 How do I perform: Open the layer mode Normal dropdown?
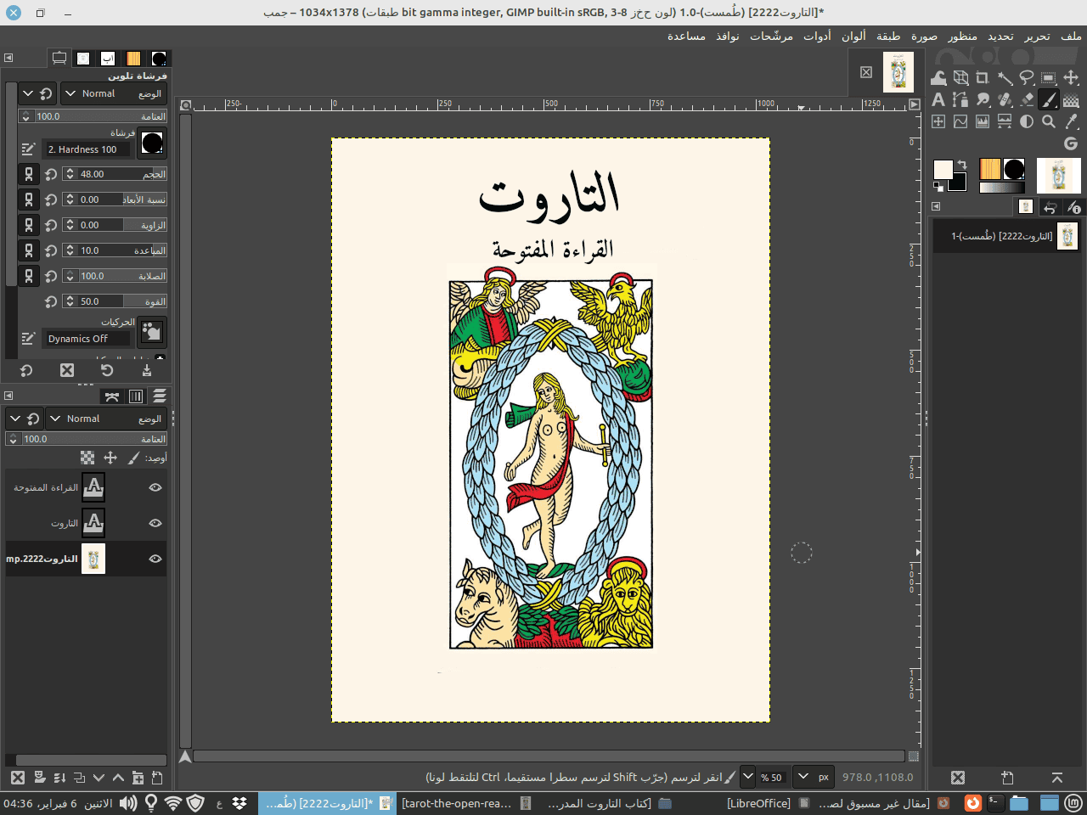point(105,419)
